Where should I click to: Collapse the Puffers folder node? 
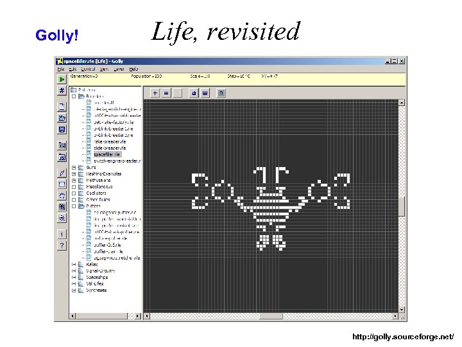tap(74, 206)
